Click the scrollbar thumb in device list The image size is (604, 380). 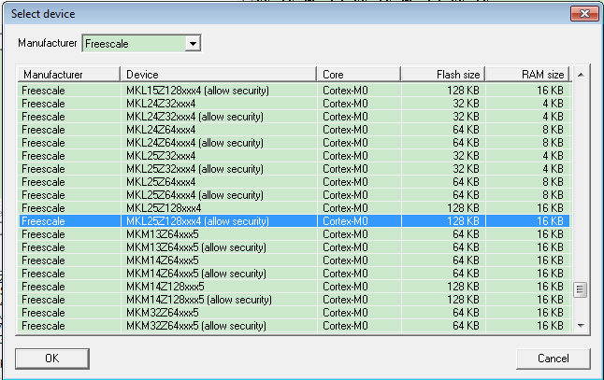[x=581, y=289]
